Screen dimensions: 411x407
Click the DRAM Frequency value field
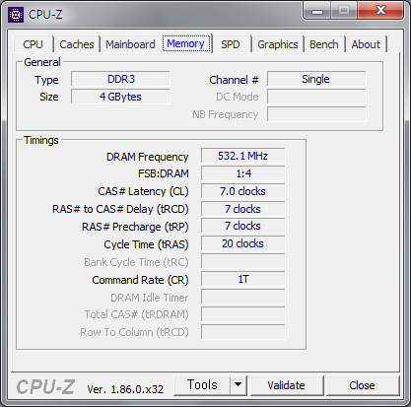coord(243,156)
